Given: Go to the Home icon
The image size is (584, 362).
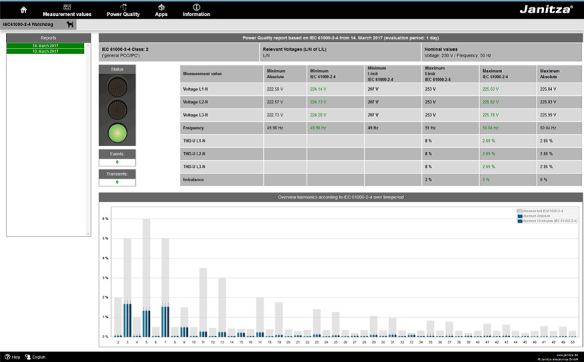Looking at the screenshot, I should click(23, 10).
